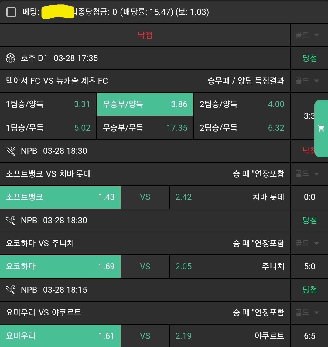Click baseball icon for NPB 소프트뱅크 match
This screenshot has width=328, height=347.
pos(11,151)
